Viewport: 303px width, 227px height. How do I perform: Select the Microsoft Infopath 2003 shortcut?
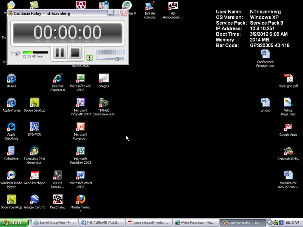point(81,107)
